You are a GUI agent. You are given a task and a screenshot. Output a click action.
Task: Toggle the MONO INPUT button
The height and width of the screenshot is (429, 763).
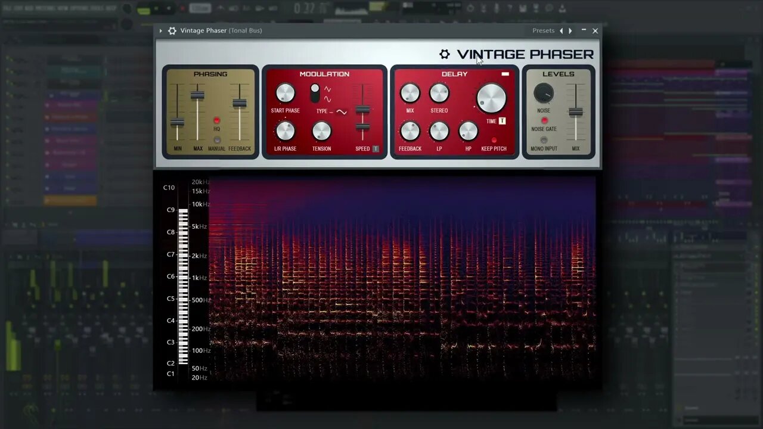pyautogui.click(x=544, y=140)
